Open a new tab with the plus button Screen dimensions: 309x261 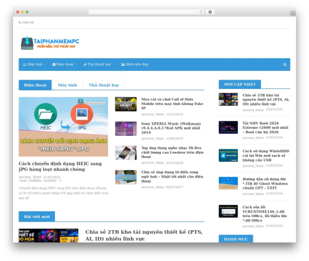coord(293,14)
